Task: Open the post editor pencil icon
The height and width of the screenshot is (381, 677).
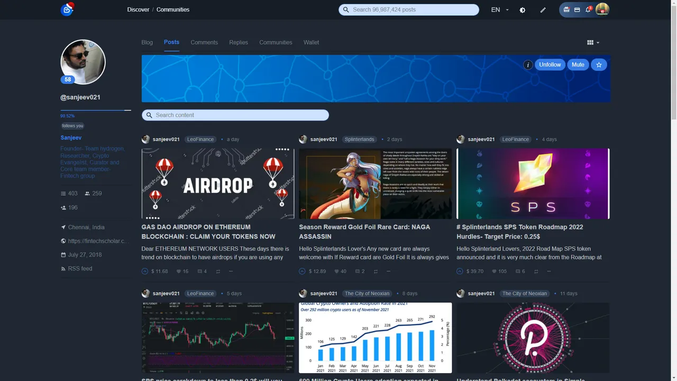Action: [x=543, y=10]
